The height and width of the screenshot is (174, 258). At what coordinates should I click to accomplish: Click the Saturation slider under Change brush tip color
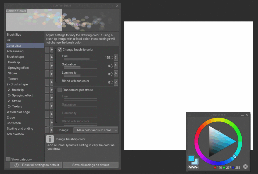click(80, 67)
